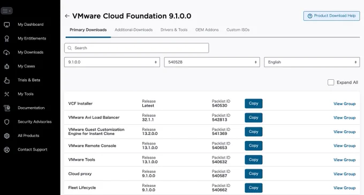Switch to the Additional-Downloads tab
The width and height of the screenshot is (364, 195).
(134, 30)
